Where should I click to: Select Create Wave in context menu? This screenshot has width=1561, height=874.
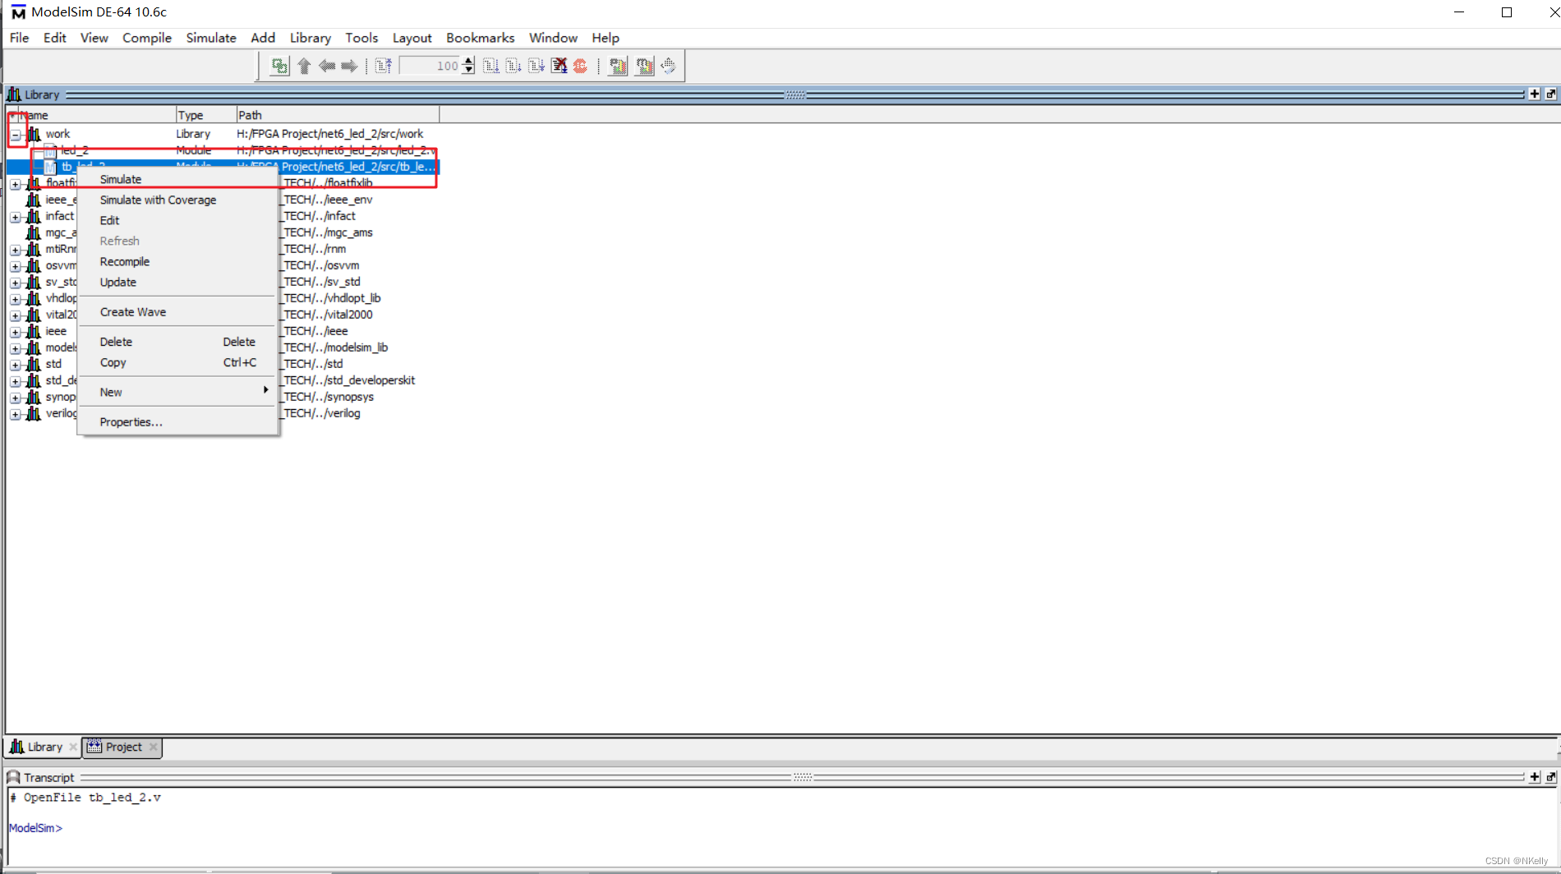(177, 312)
